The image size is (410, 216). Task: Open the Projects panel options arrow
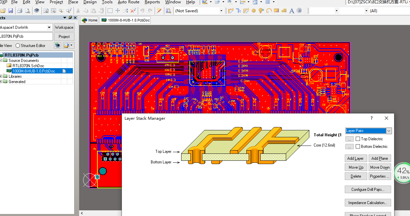coord(65,18)
